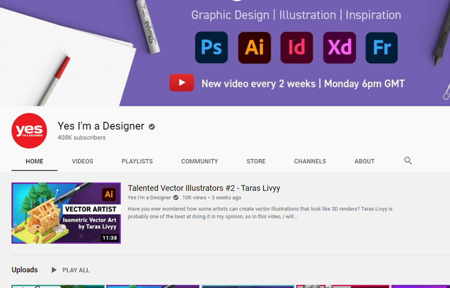Open the About tab
450x288 pixels.
click(x=364, y=161)
